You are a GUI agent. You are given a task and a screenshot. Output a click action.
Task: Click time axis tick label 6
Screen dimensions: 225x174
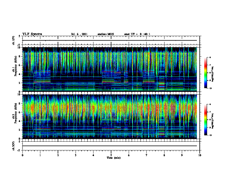click(x=129, y=155)
